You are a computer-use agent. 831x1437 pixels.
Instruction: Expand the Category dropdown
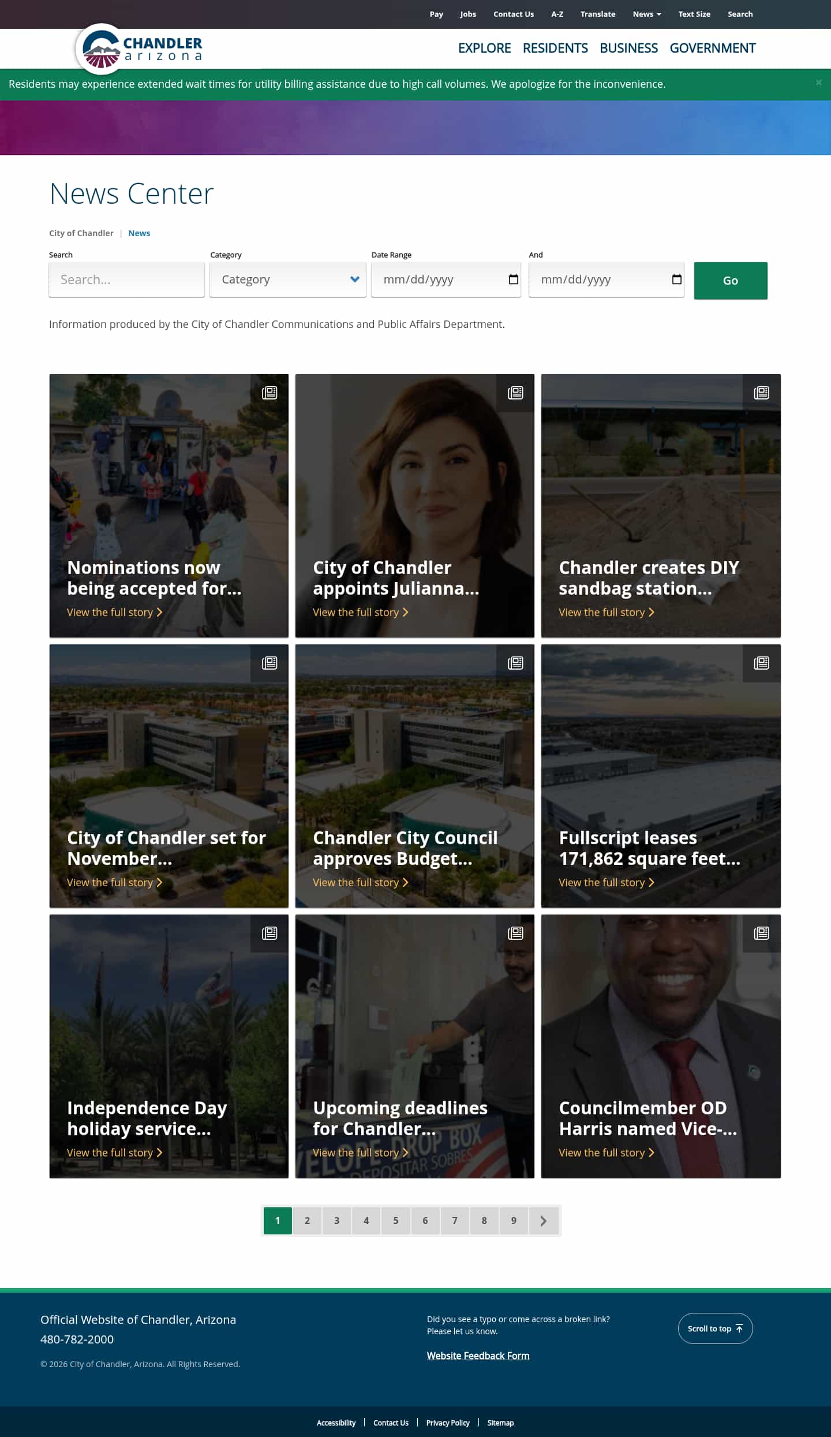(x=288, y=280)
